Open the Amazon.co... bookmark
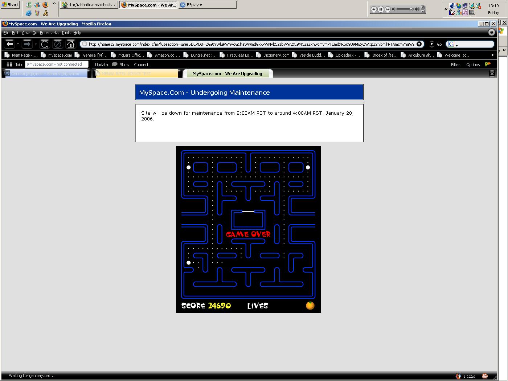 (x=164, y=55)
